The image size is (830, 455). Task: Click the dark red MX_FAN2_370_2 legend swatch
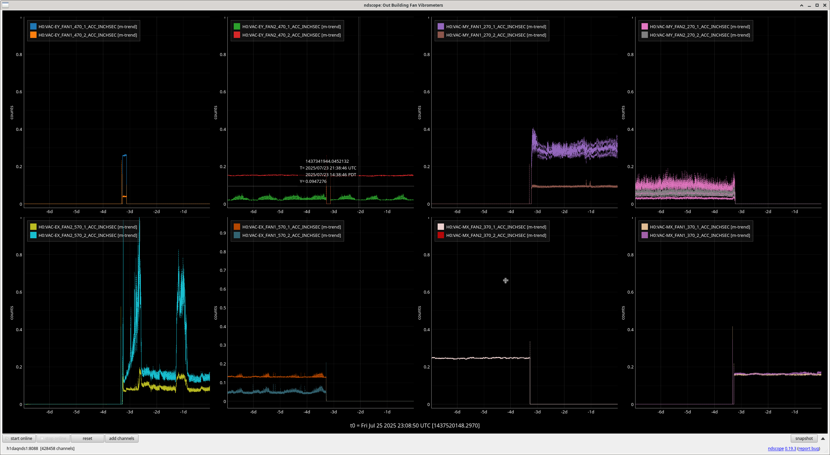tap(441, 235)
